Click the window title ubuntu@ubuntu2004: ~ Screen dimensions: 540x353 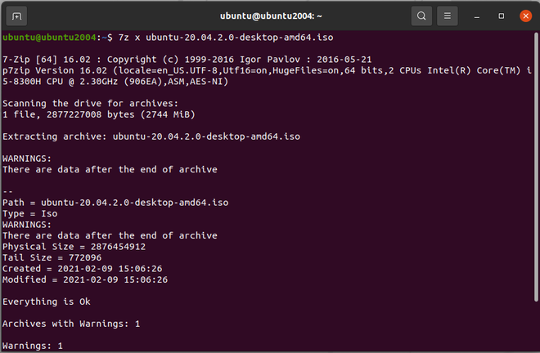tap(269, 16)
